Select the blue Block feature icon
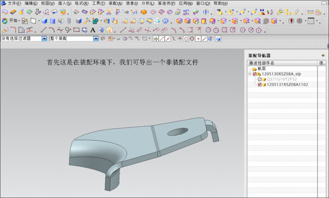Viewport: 329px width, 198px height. 44,21
